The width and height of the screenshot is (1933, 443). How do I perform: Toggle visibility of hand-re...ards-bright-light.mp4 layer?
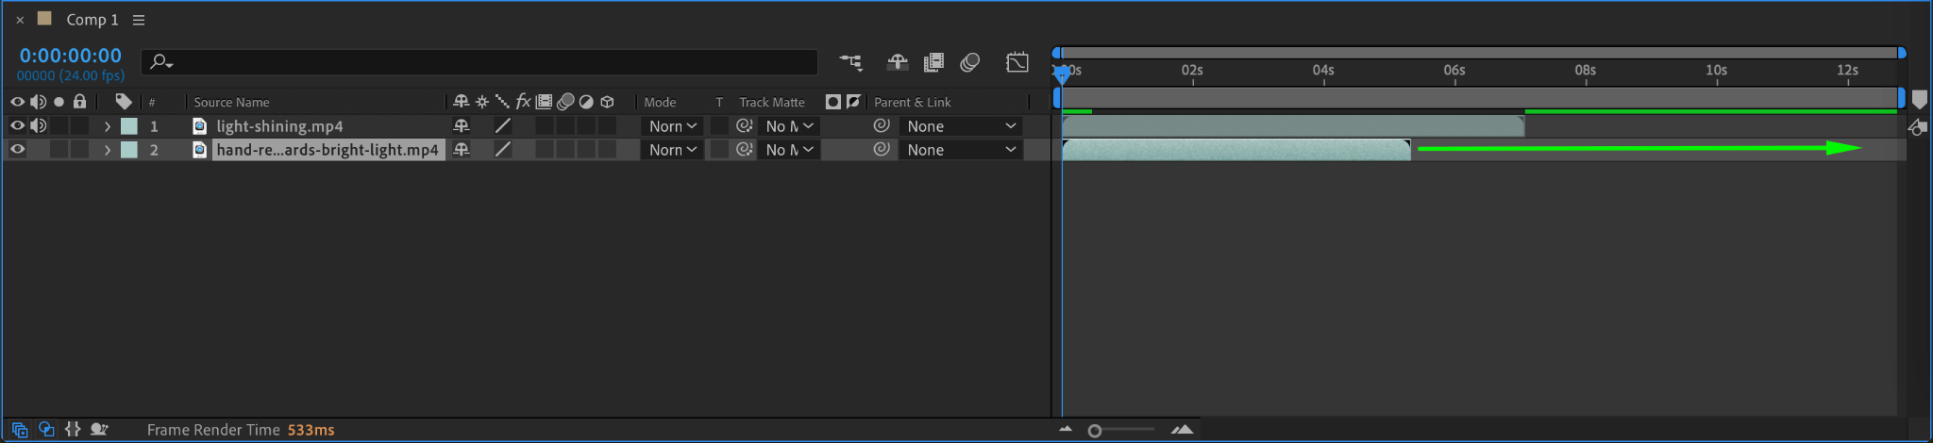tap(17, 149)
